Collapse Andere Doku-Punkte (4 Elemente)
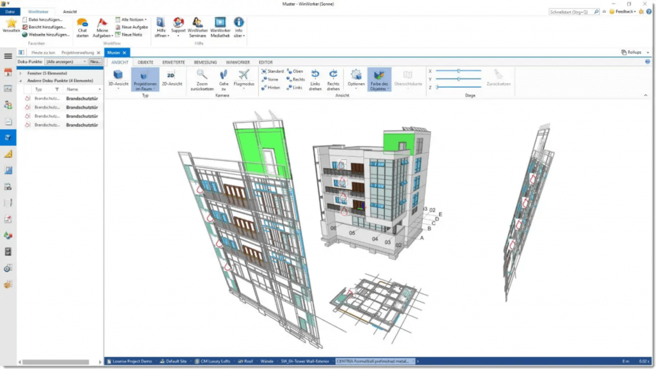The width and height of the screenshot is (656, 369). 20,81
